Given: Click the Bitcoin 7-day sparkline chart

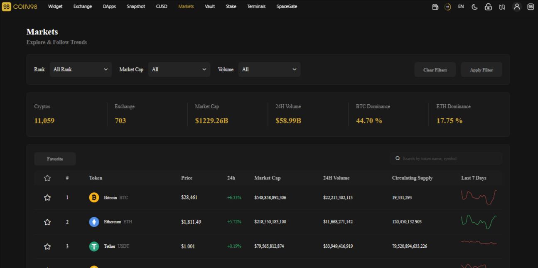Looking at the screenshot, I should coord(479,197).
